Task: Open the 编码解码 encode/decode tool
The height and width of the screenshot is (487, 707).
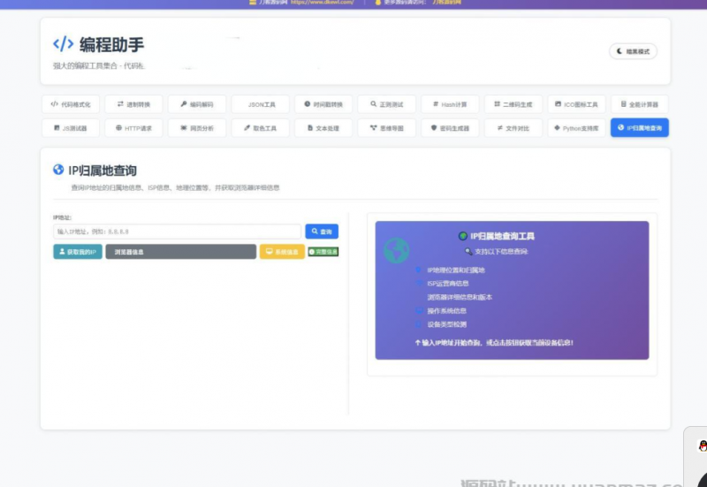Action: click(197, 103)
